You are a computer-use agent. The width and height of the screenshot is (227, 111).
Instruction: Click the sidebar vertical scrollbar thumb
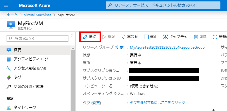[x=73, y=80]
